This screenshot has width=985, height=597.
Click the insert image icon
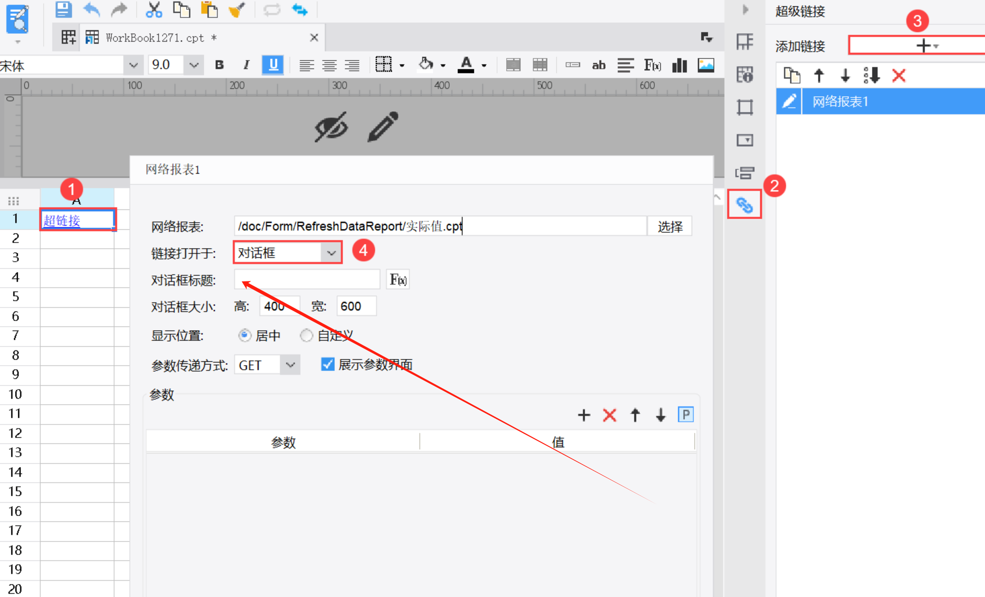point(705,65)
